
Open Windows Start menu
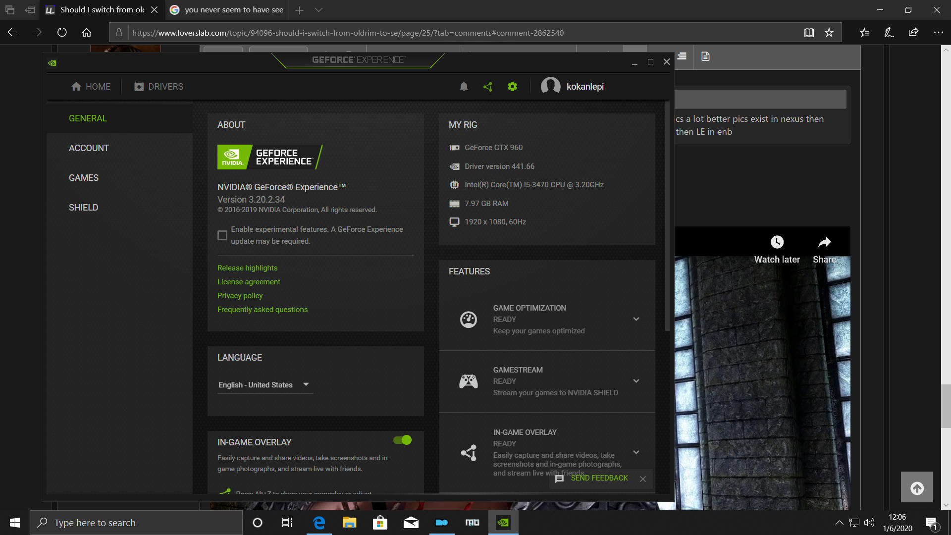click(15, 523)
